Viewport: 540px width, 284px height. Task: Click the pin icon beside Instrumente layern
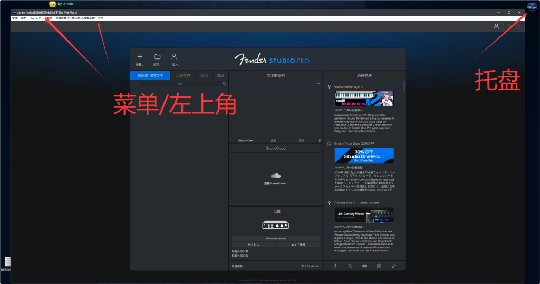pos(329,87)
